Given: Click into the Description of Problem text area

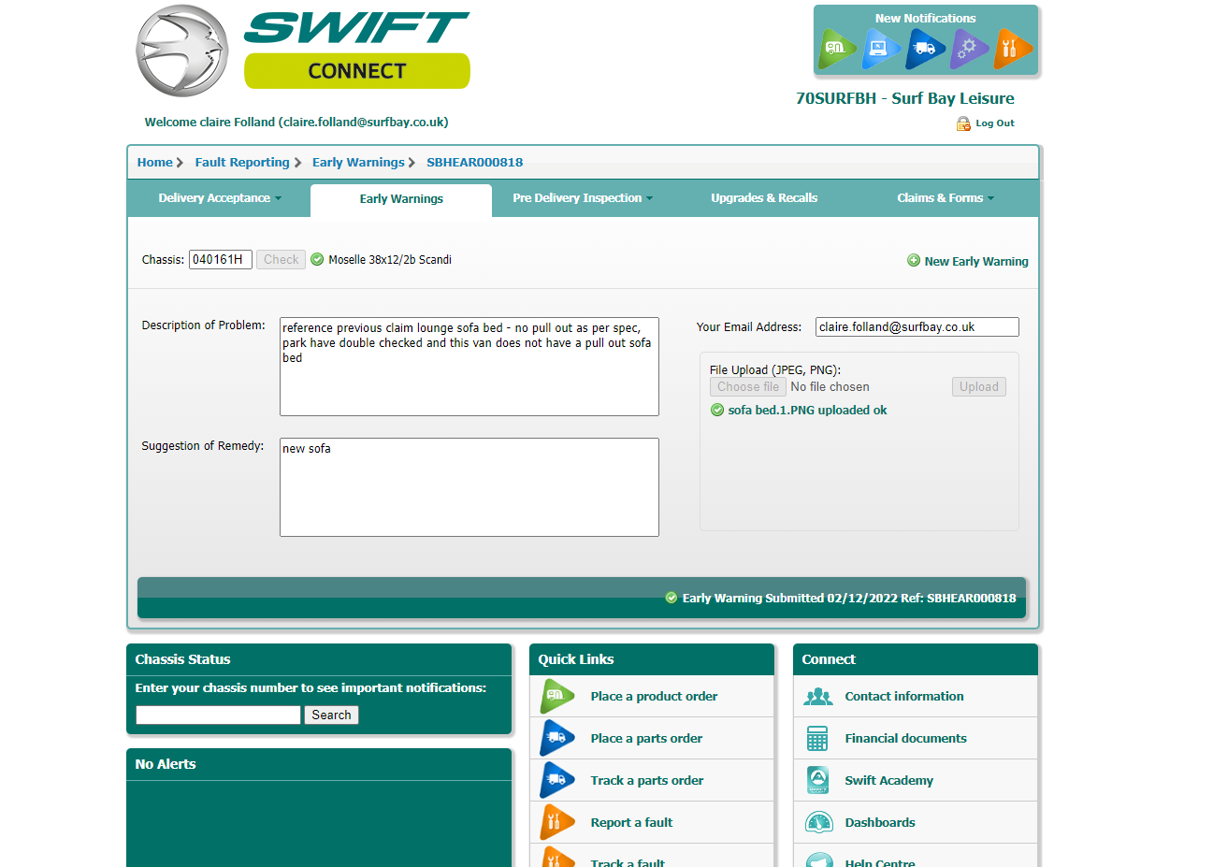Looking at the screenshot, I should pos(469,367).
